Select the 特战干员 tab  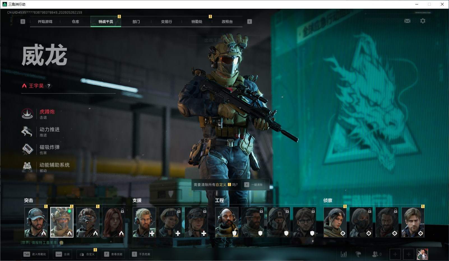pos(106,22)
